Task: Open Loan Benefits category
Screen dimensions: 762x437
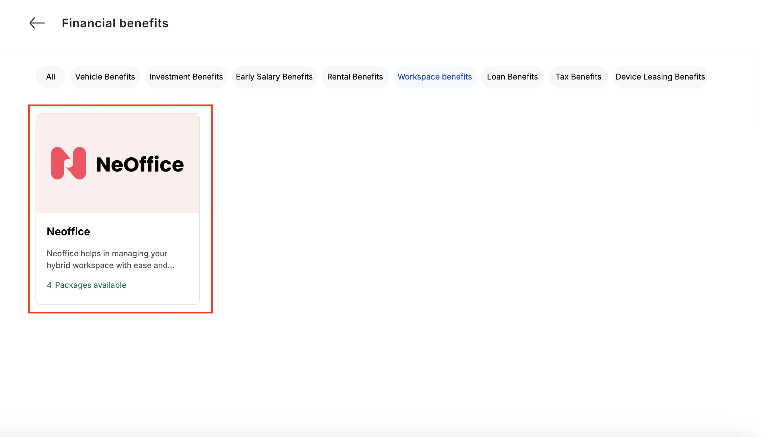Action: [x=512, y=77]
